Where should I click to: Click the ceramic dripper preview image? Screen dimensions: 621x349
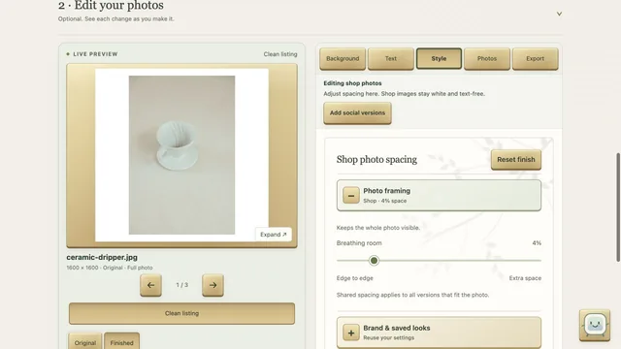tap(181, 155)
